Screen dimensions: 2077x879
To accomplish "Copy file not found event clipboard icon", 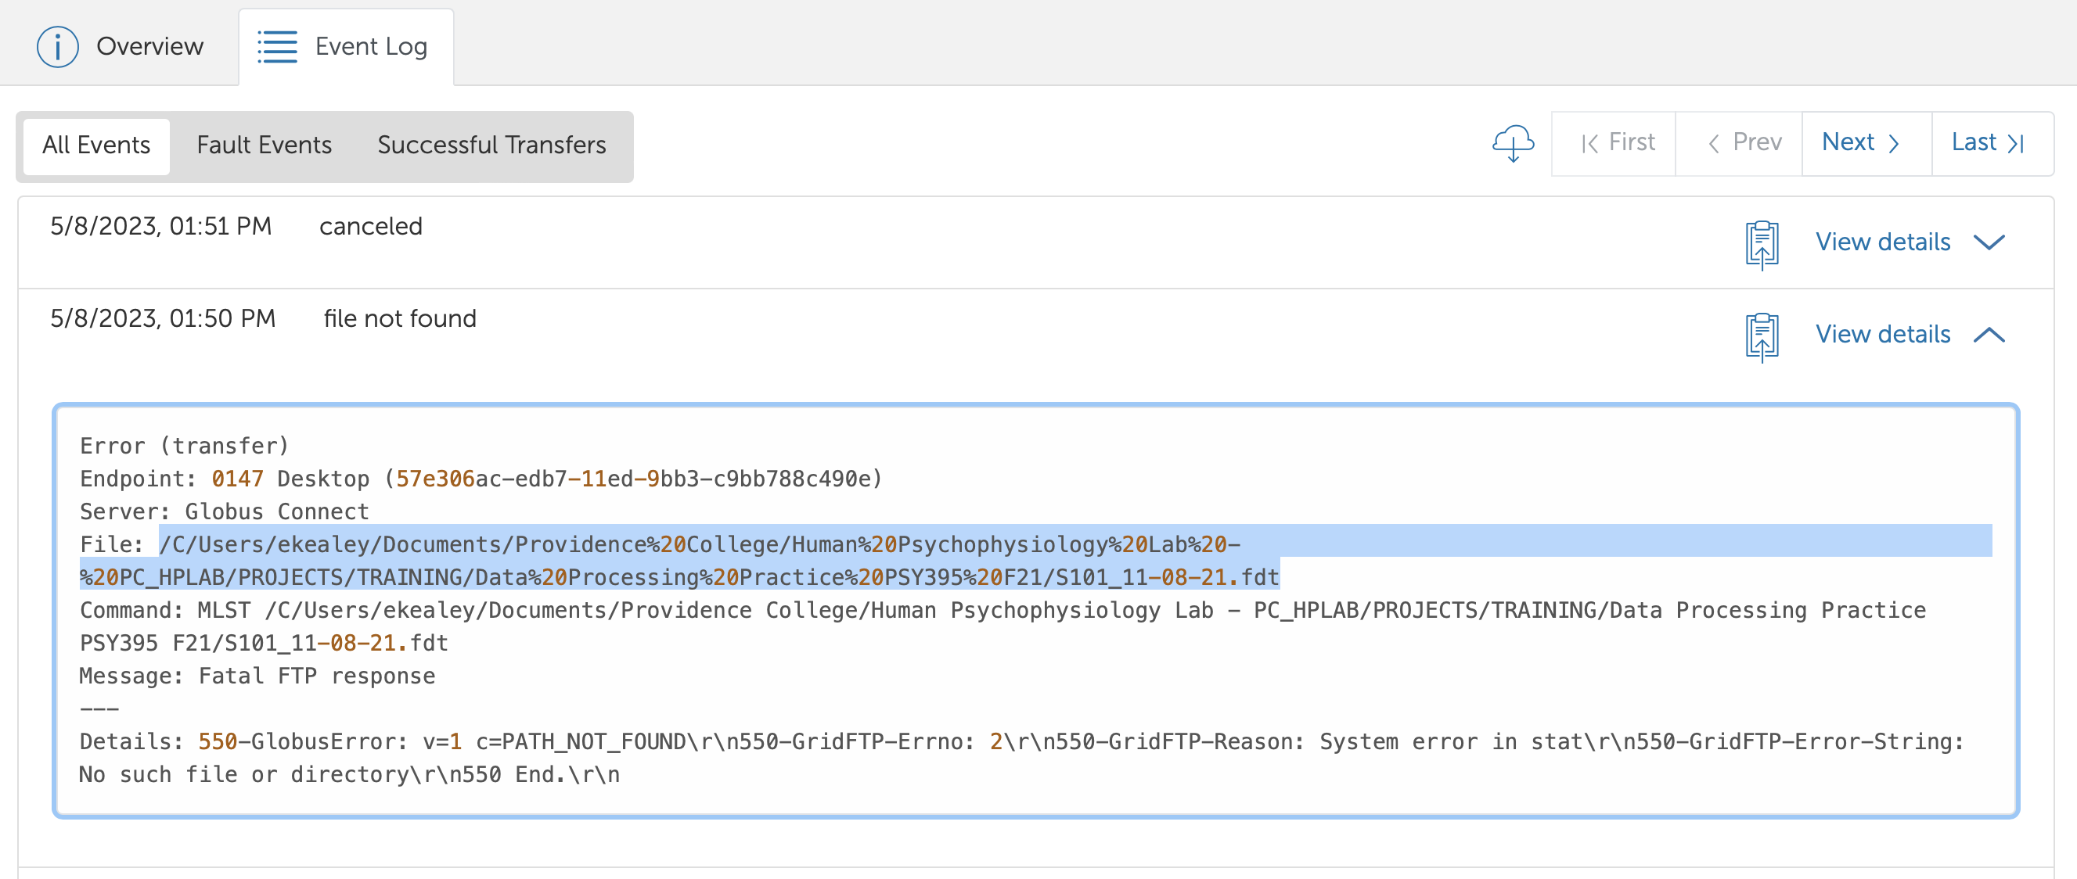I will tap(1762, 336).
